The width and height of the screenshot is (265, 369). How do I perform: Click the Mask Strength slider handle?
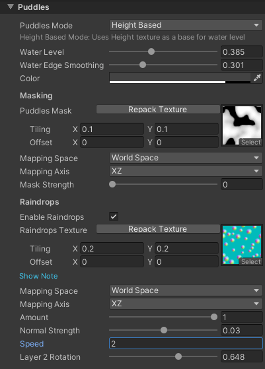[x=112, y=184]
